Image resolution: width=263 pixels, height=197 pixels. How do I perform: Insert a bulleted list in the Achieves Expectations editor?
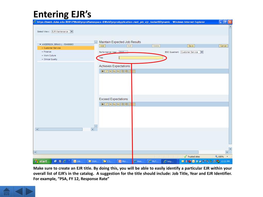(x=134, y=71)
